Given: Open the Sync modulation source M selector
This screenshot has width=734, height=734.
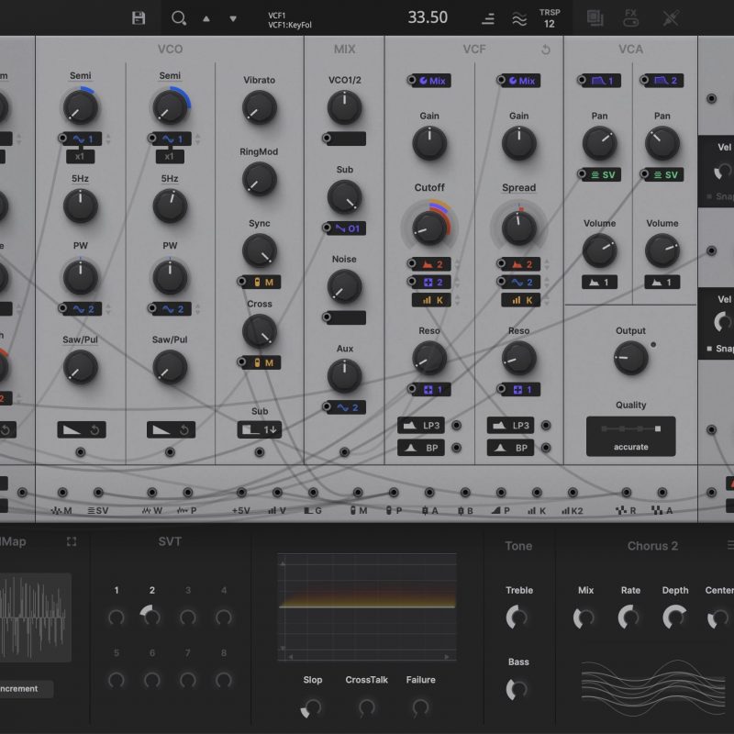Looking at the screenshot, I should pos(263,282).
